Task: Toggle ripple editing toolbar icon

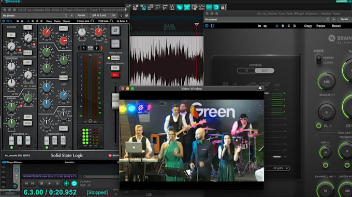Action: point(195,7)
